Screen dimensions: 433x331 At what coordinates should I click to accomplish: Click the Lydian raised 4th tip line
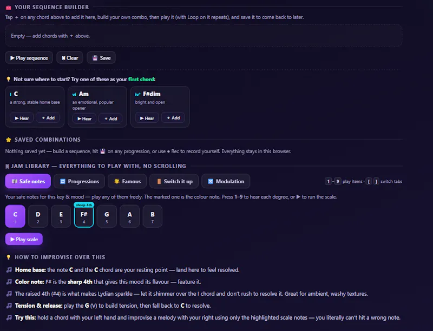[x=192, y=294]
